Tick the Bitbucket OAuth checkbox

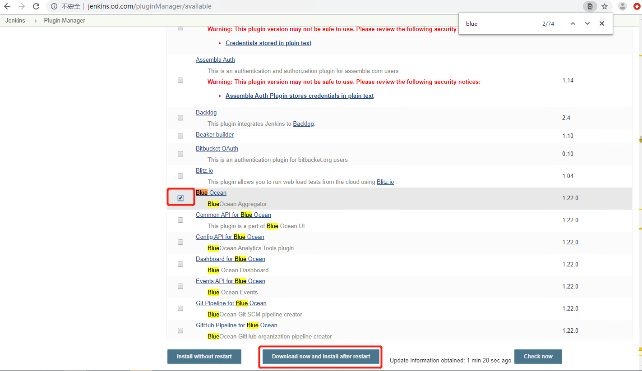[180, 154]
